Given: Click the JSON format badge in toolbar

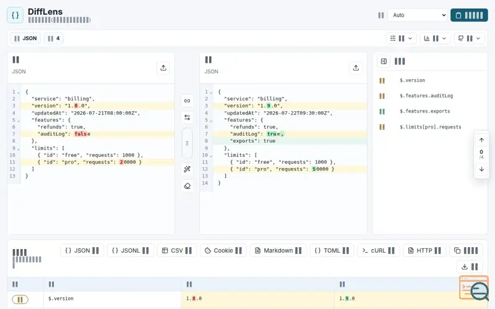Looking at the screenshot, I should pos(25,38).
